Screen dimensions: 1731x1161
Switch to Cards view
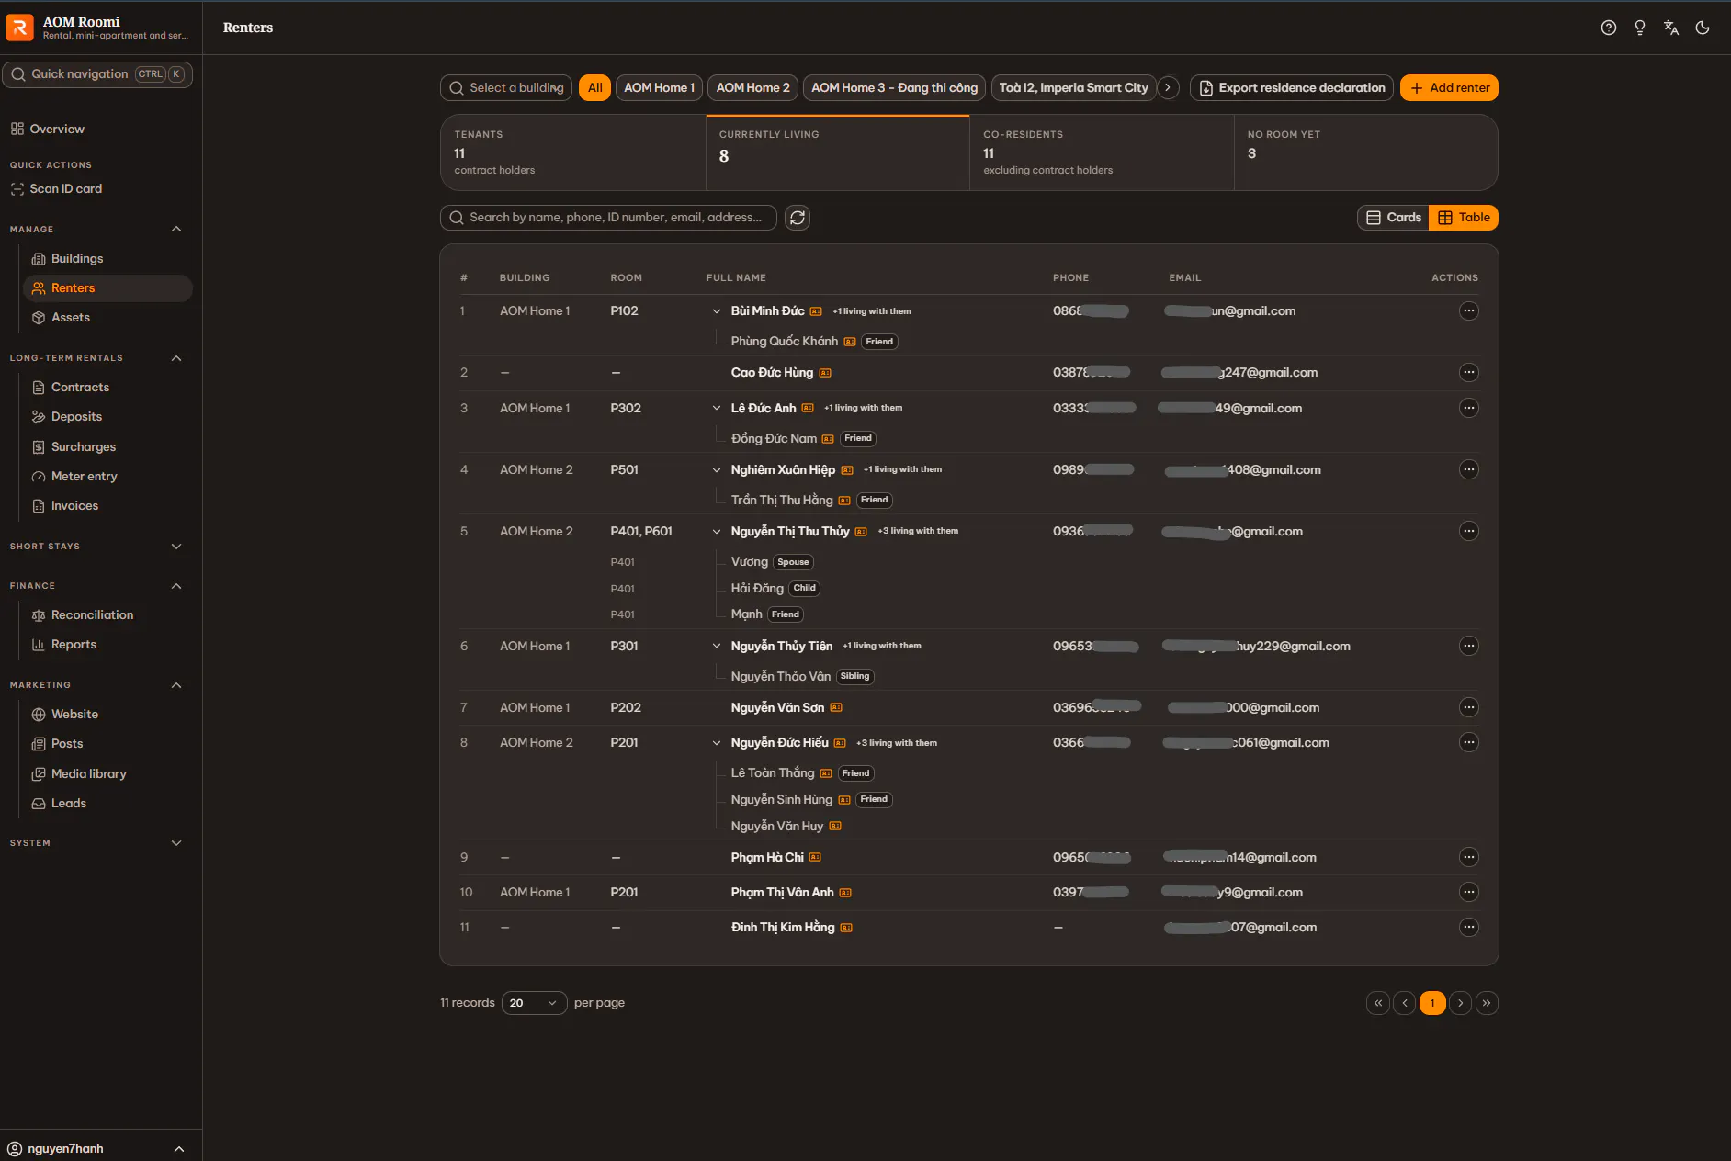coord(1393,218)
